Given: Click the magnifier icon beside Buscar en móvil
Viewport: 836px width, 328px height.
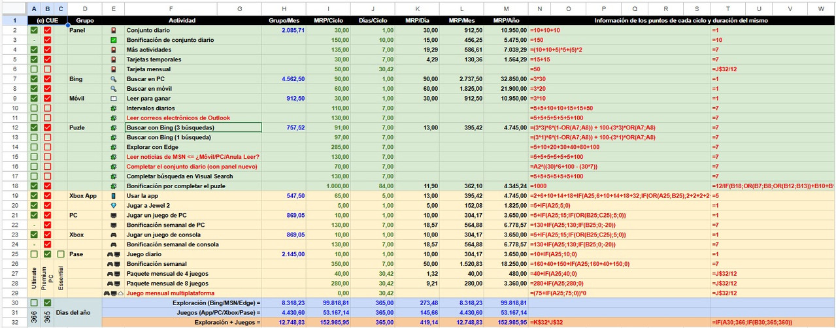Looking at the screenshot, I should coord(113,88).
